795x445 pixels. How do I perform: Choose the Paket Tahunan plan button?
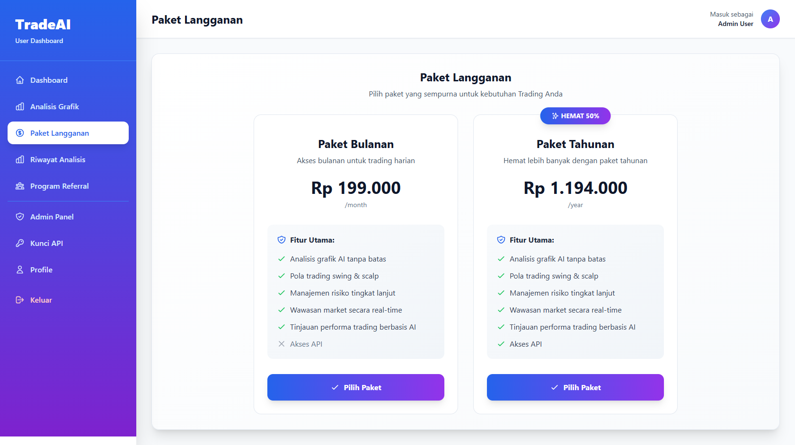(575, 387)
